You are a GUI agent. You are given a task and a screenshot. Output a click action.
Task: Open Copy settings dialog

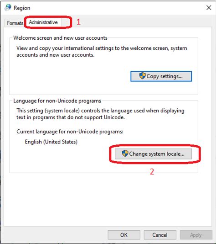pos(161,76)
